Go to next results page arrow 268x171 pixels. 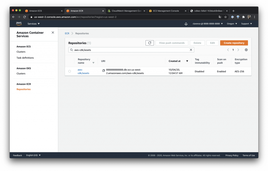pyautogui.click(x=238, y=50)
